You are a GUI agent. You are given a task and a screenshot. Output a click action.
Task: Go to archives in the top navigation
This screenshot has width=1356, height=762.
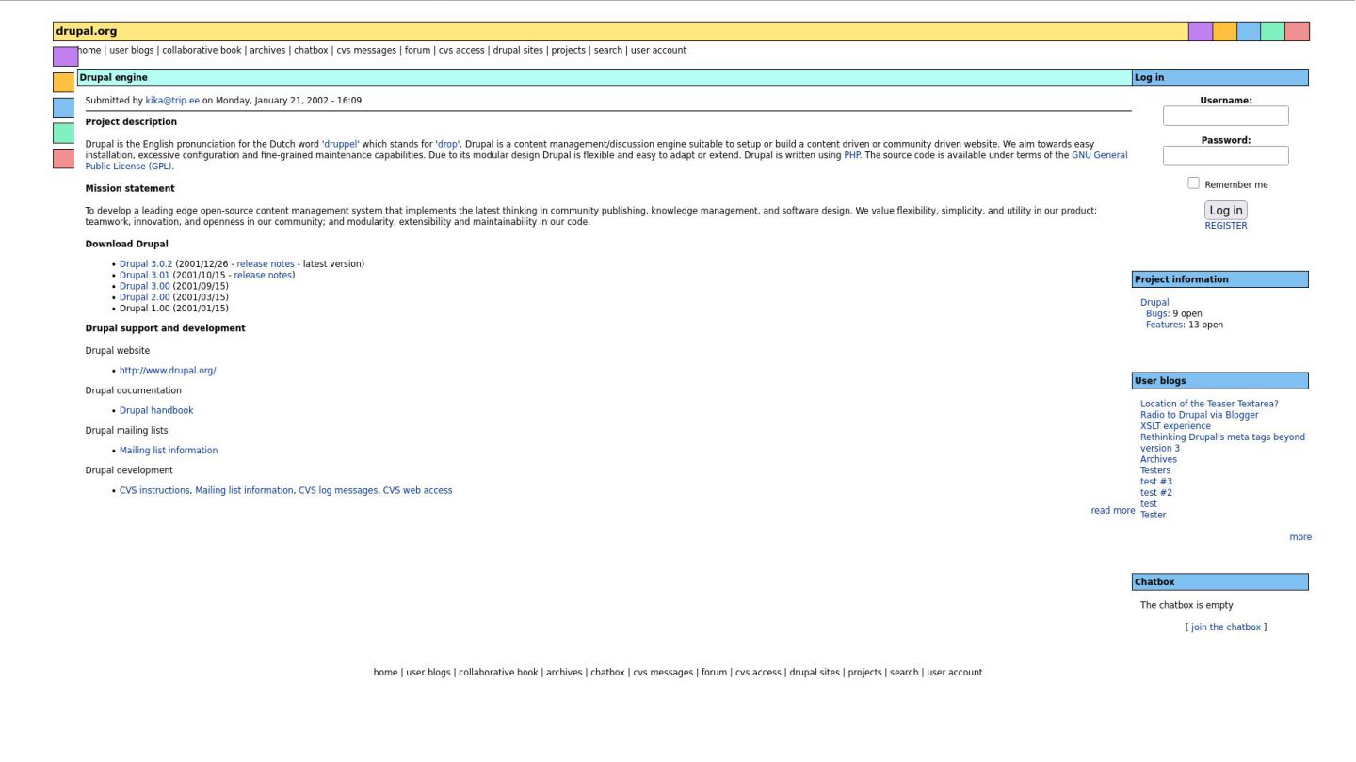(x=267, y=51)
